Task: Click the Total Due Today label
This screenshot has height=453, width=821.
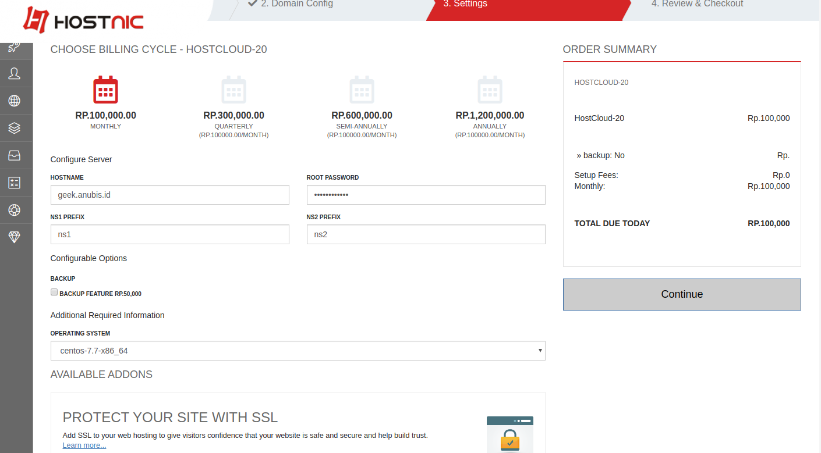Action: coord(612,223)
